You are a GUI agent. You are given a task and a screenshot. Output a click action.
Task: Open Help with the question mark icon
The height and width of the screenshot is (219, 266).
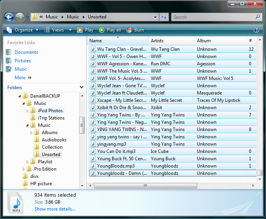tap(256, 30)
